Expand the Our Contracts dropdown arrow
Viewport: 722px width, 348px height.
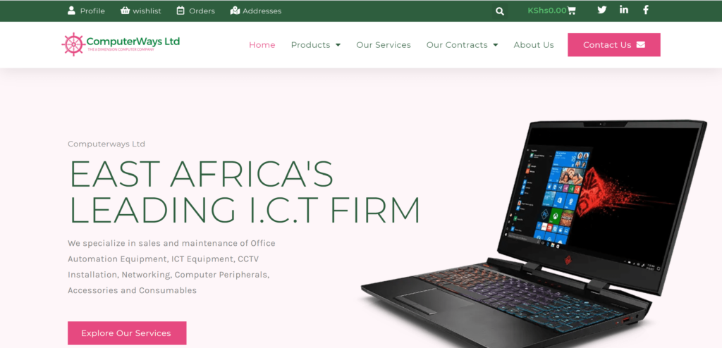click(496, 45)
